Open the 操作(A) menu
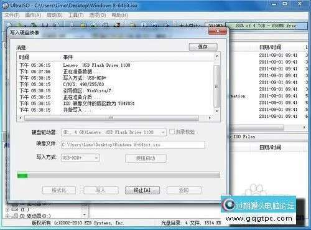 click(33, 15)
